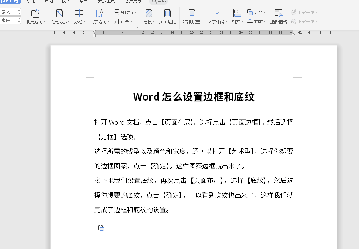Switch to the 开发工具 developer tab
This screenshot has height=249, width=359.
click(107, 1)
